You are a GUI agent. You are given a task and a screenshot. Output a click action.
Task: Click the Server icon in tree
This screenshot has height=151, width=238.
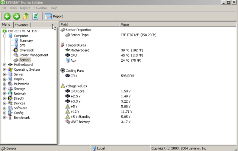(x=10, y=74)
